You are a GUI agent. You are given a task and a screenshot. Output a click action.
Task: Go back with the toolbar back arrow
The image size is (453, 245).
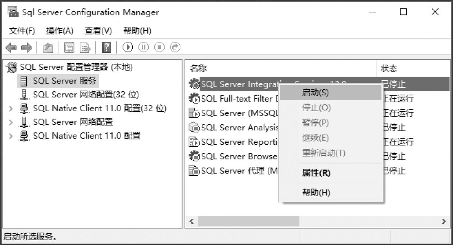[11, 47]
